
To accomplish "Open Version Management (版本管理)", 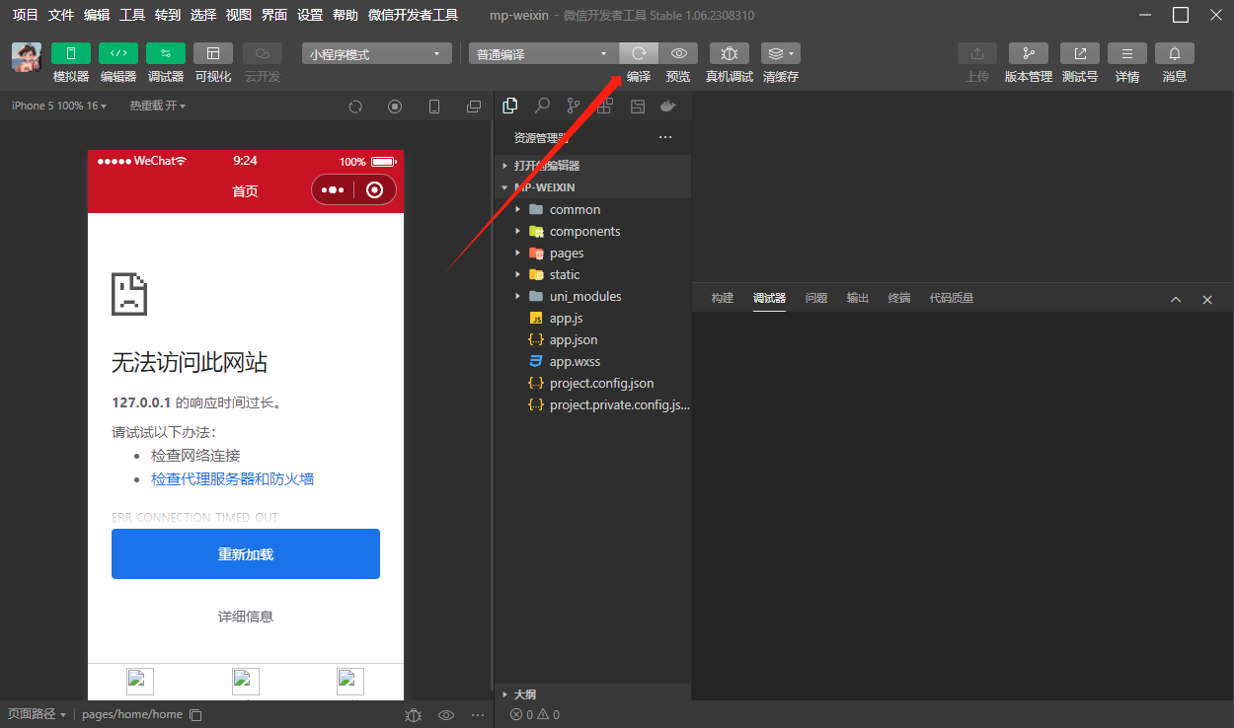I will point(1029,53).
